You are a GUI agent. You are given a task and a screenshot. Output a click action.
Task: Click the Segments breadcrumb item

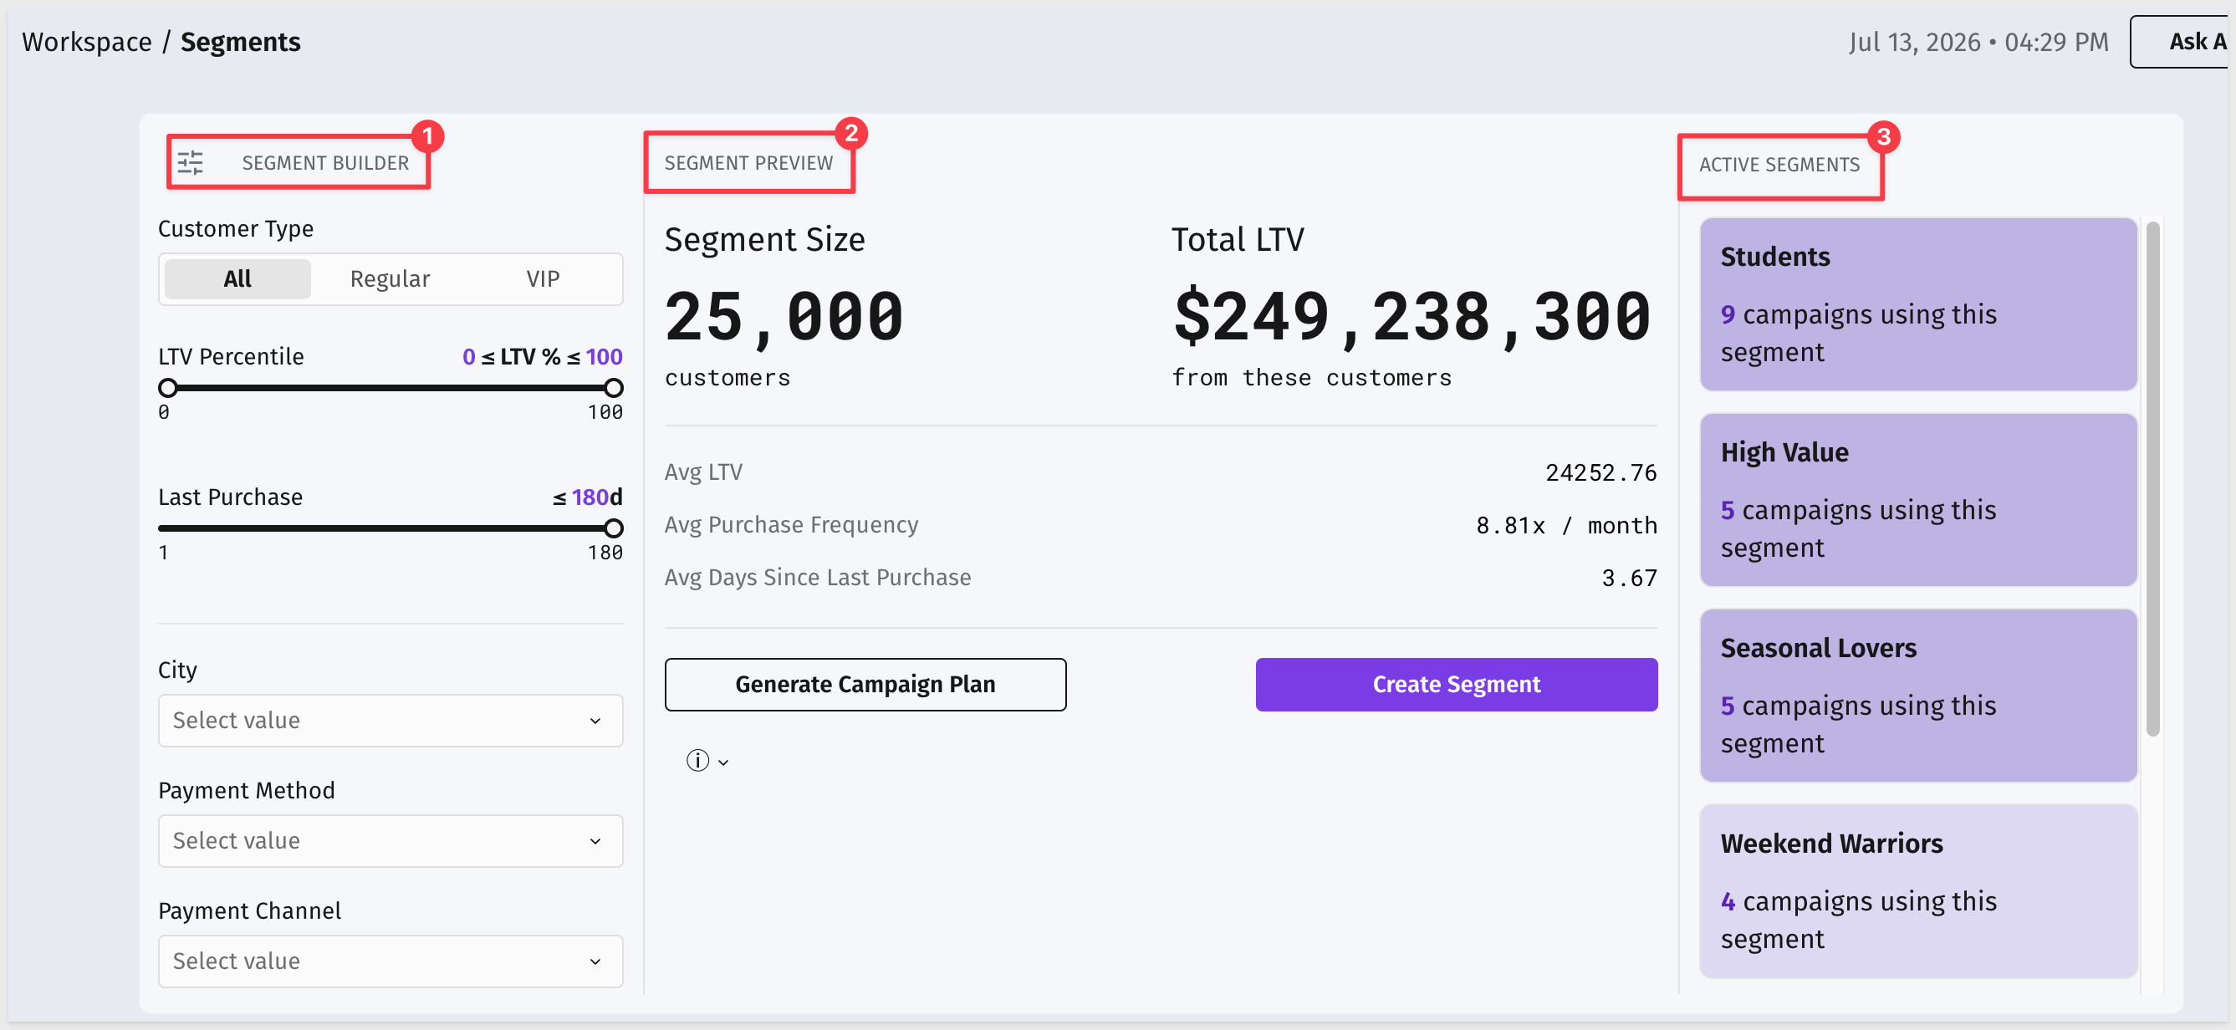[241, 42]
